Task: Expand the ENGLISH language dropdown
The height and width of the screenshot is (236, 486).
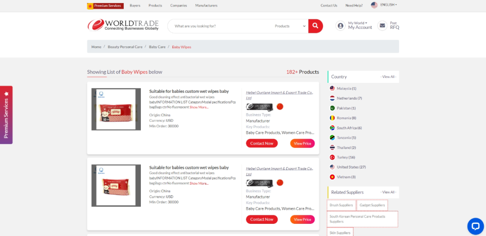Action: [388, 5]
